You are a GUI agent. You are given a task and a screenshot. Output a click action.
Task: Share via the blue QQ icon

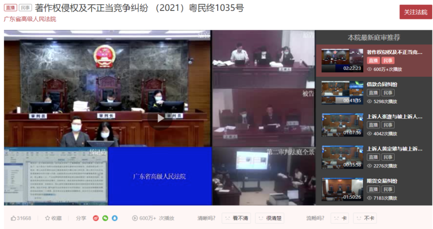(115, 218)
